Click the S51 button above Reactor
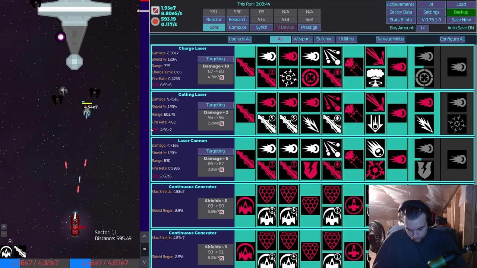Viewport: 477px width, 268px height. 214,12
